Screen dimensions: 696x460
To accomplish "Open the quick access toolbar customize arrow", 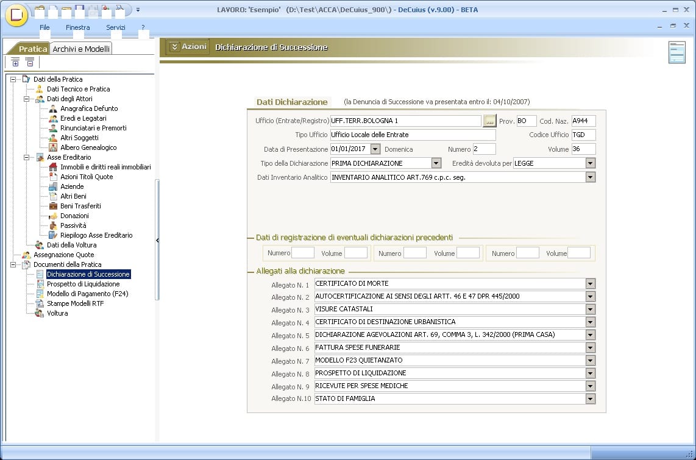I will pyautogui.click(x=138, y=9).
